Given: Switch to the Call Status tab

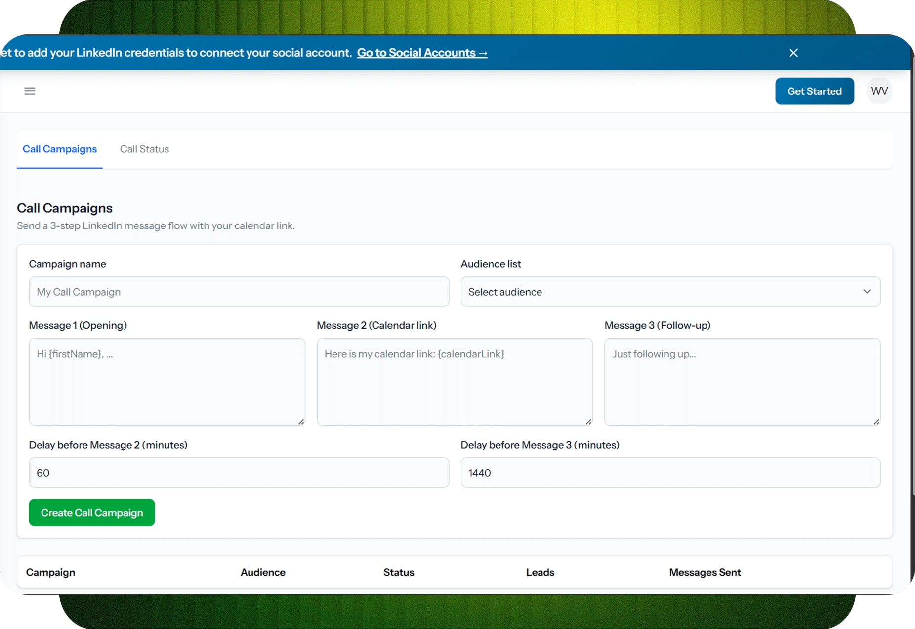Looking at the screenshot, I should coord(144,149).
